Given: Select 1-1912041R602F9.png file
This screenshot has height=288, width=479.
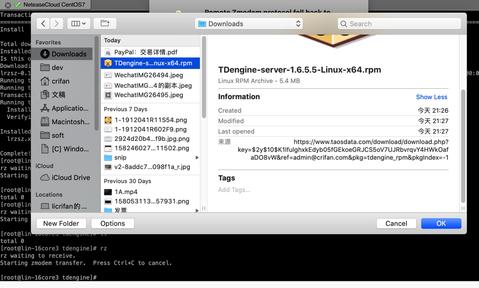Looking at the screenshot, I should [x=150, y=129].
